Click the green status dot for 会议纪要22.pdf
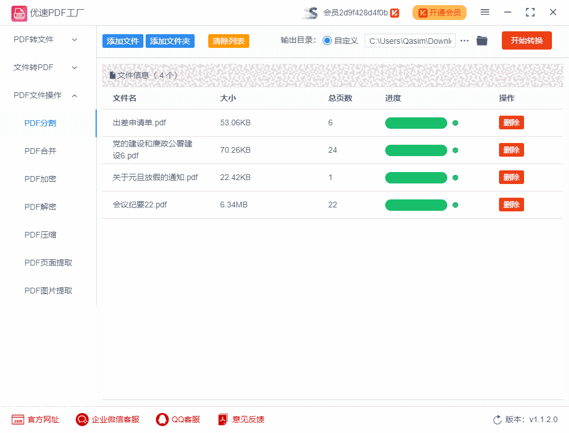 pos(456,205)
